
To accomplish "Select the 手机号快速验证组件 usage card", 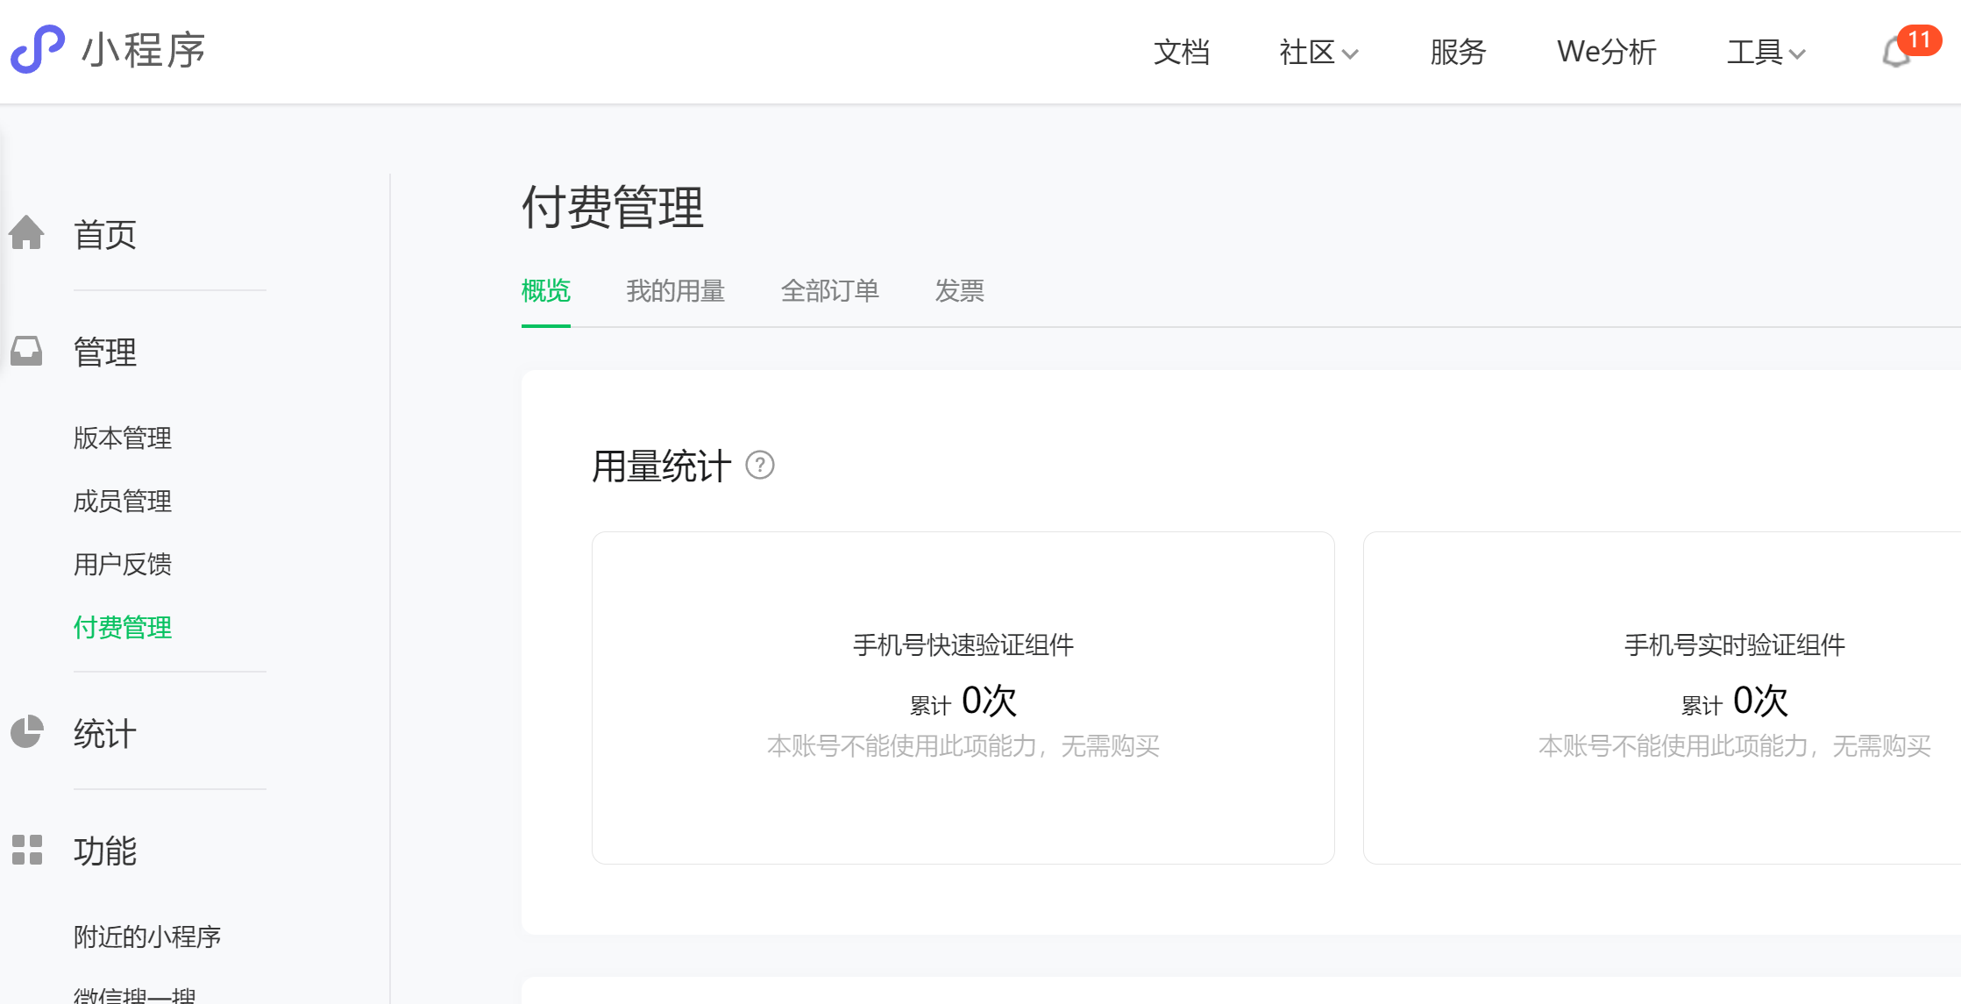I will [x=963, y=697].
